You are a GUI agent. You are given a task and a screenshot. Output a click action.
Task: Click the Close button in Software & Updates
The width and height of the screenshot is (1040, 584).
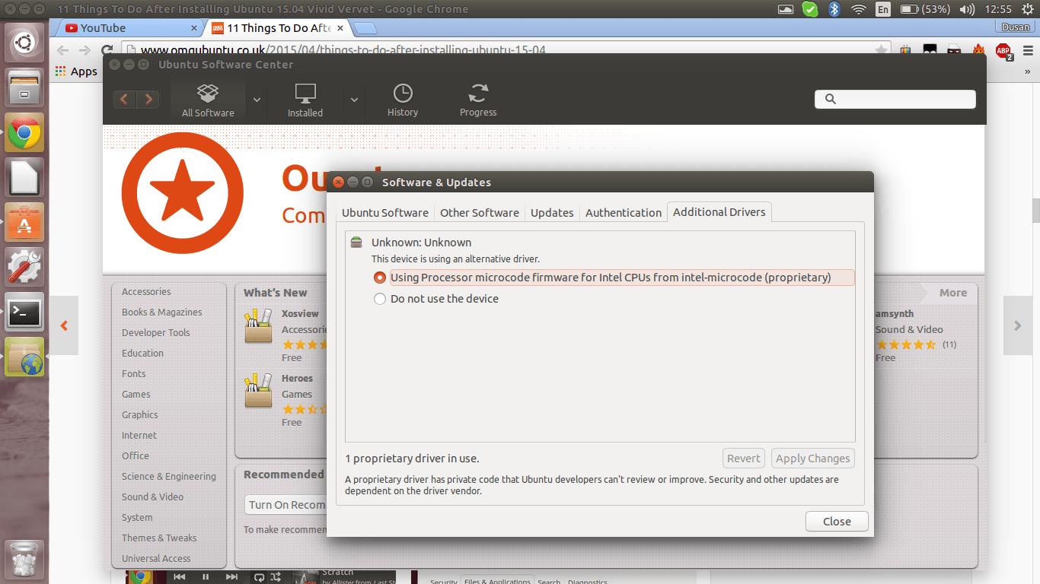837,521
